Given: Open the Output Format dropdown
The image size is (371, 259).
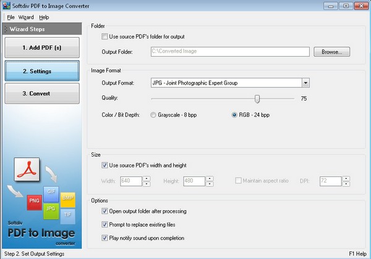Looking at the screenshot, I should coord(305,83).
